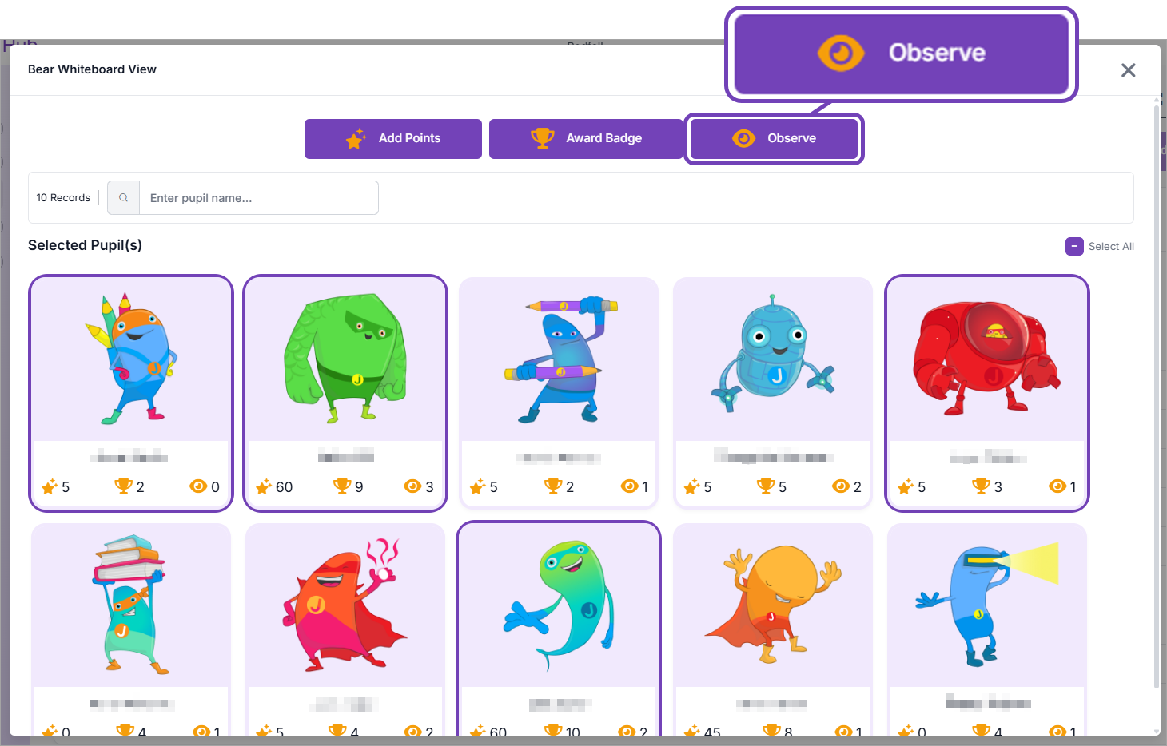Viewport: 1167px width, 746px height.
Task: Click the star icon on Add Points
Action: 356,138
